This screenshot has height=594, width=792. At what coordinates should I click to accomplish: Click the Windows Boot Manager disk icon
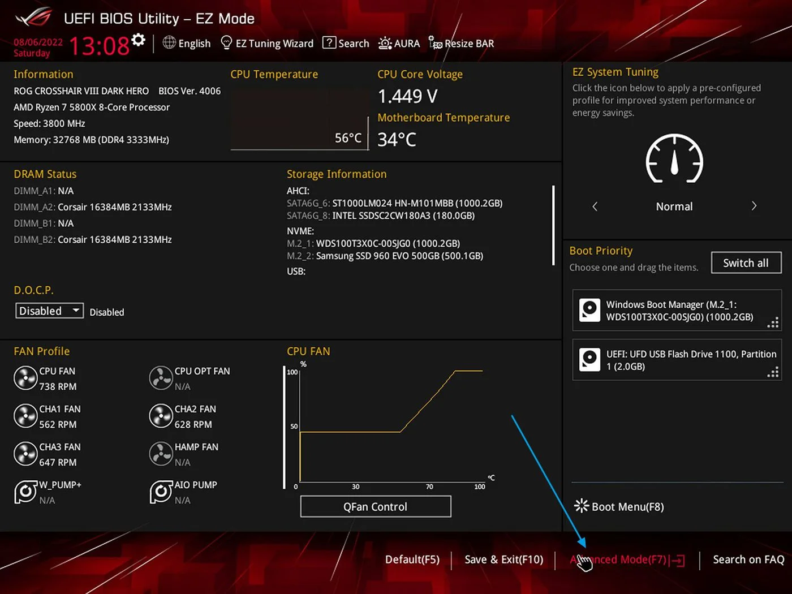pos(589,311)
